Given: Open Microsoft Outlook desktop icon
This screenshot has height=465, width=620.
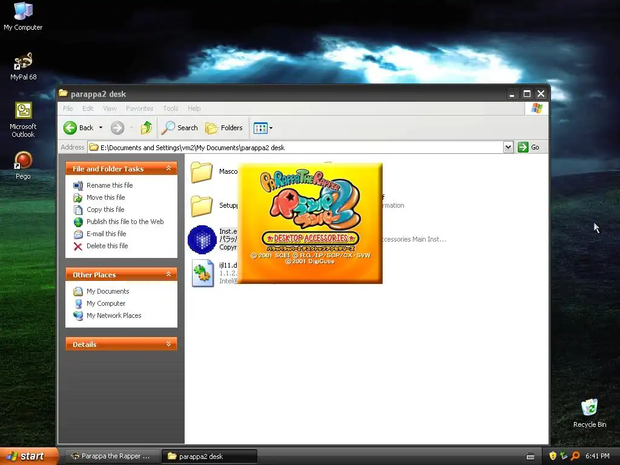Looking at the screenshot, I should 23,120.
